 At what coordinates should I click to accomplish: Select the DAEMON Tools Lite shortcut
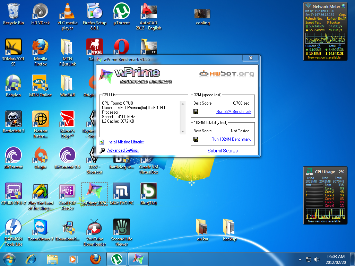click(x=14, y=232)
